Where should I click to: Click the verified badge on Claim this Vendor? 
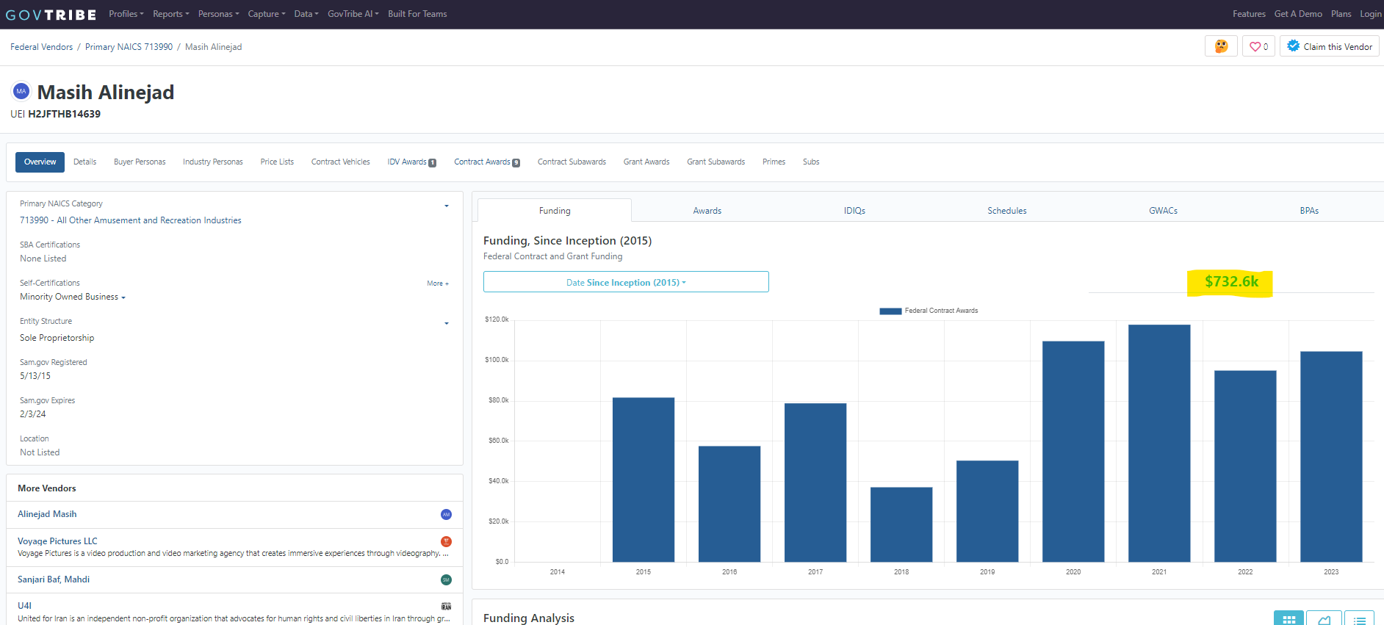click(1293, 46)
